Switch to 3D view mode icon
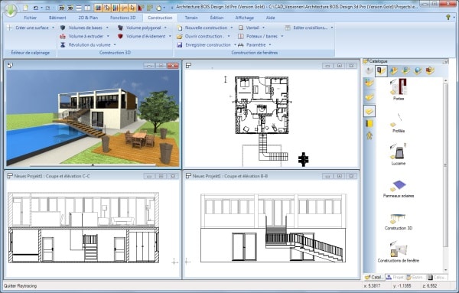 (x=70, y=8)
